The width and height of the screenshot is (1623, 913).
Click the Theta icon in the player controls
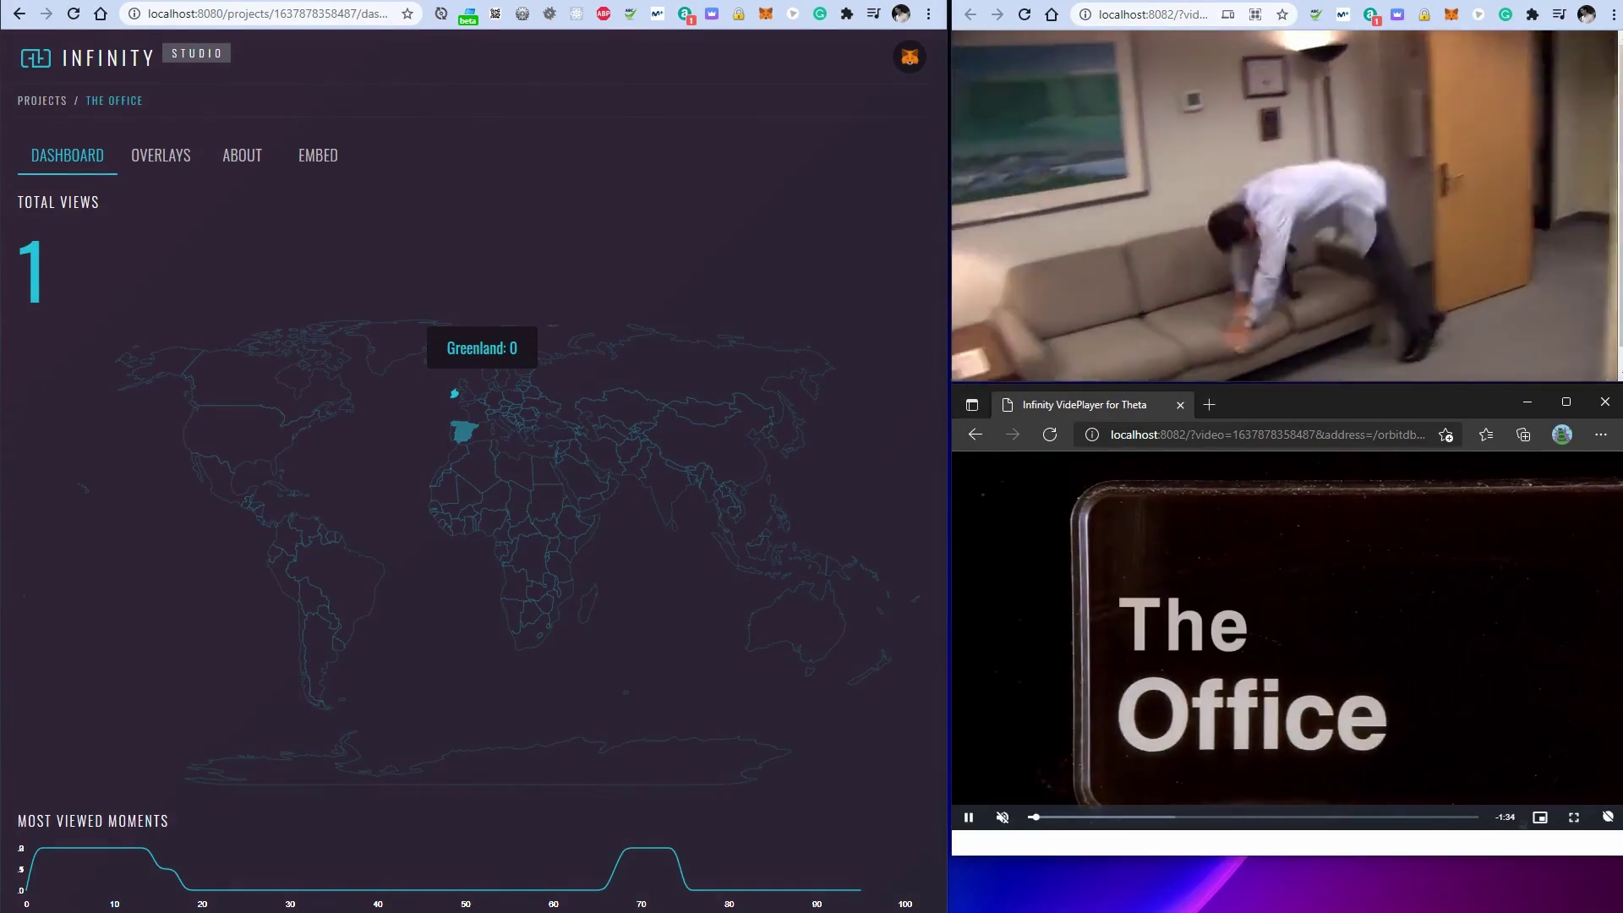pos(1608,817)
